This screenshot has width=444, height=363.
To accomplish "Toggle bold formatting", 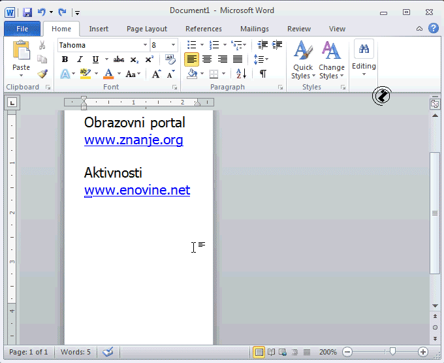I will pos(65,59).
